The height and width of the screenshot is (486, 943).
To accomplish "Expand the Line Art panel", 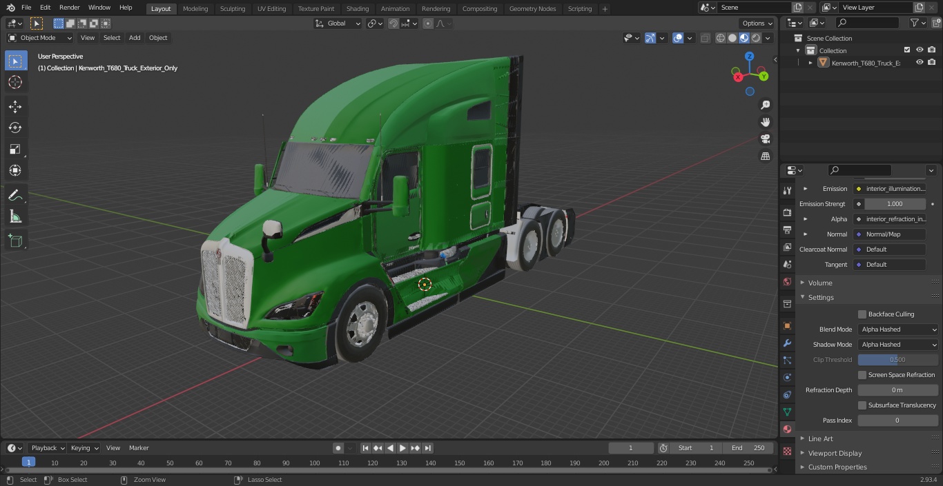I will 820,438.
